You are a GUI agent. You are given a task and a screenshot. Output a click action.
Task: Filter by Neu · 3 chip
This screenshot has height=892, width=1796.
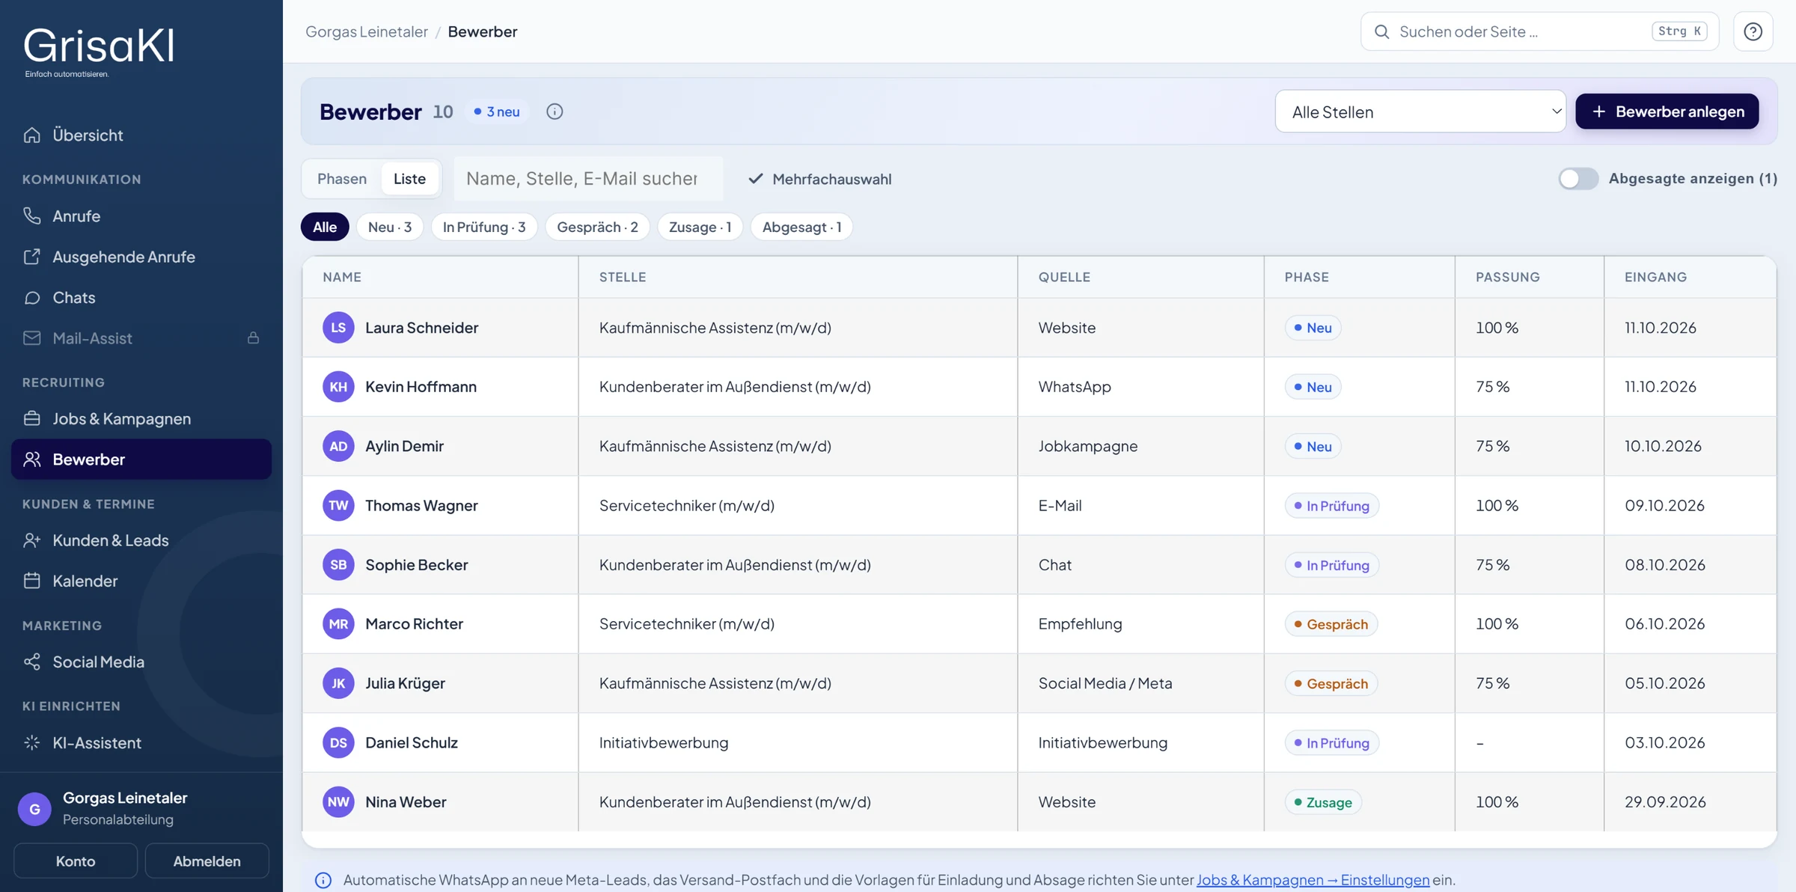pyautogui.click(x=390, y=227)
